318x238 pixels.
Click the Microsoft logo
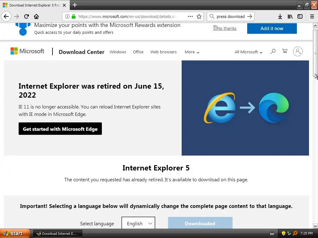[27, 51]
